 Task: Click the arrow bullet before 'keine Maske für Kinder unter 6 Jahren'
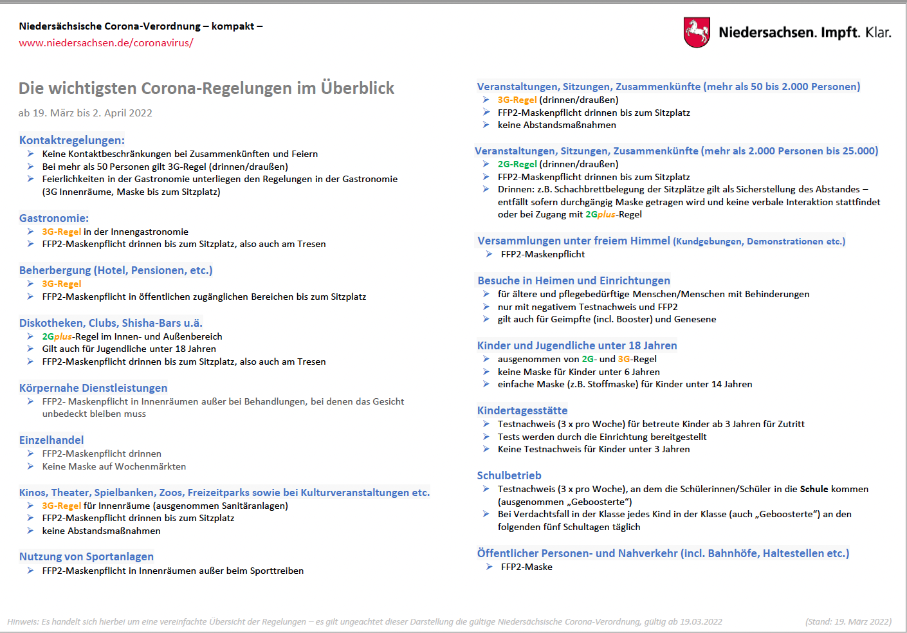pyautogui.click(x=486, y=372)
